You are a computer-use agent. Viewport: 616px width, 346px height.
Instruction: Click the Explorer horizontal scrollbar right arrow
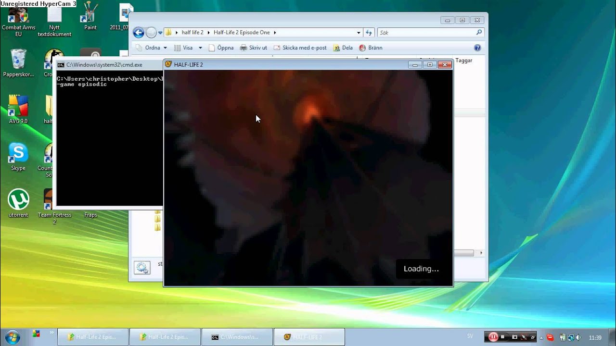pyautogui.click(x=481, y=253)
